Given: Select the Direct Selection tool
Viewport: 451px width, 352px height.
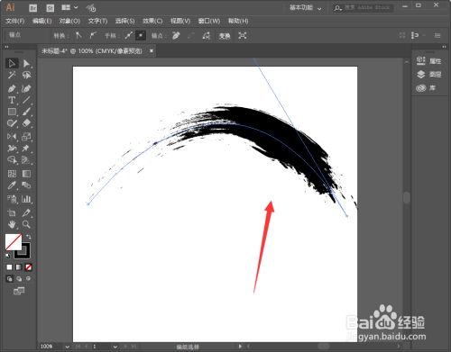Looking at the screenshot, I should (26, 63).
